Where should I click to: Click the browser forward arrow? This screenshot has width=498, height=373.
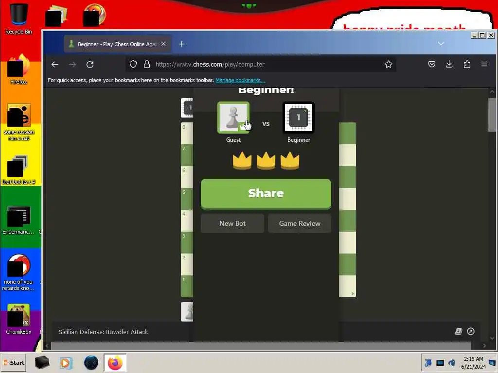point(72,65)
